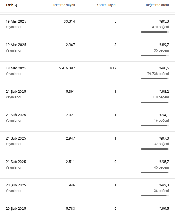
Task: Click the 45 beğeni label
Action: click(161, 167)
